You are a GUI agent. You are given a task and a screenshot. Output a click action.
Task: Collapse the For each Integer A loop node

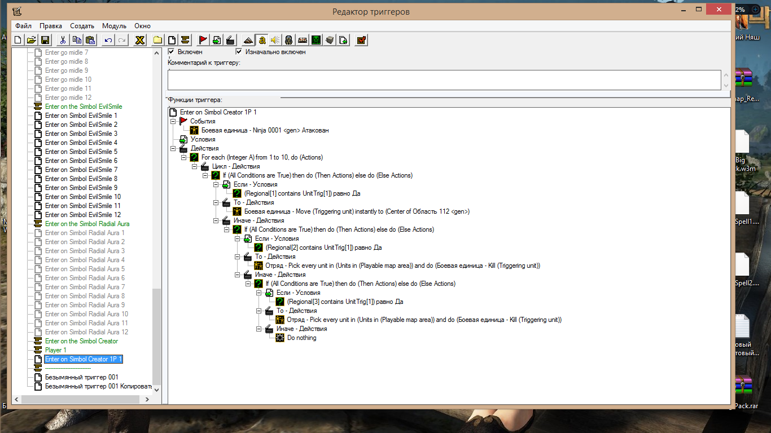coord(183,157)
